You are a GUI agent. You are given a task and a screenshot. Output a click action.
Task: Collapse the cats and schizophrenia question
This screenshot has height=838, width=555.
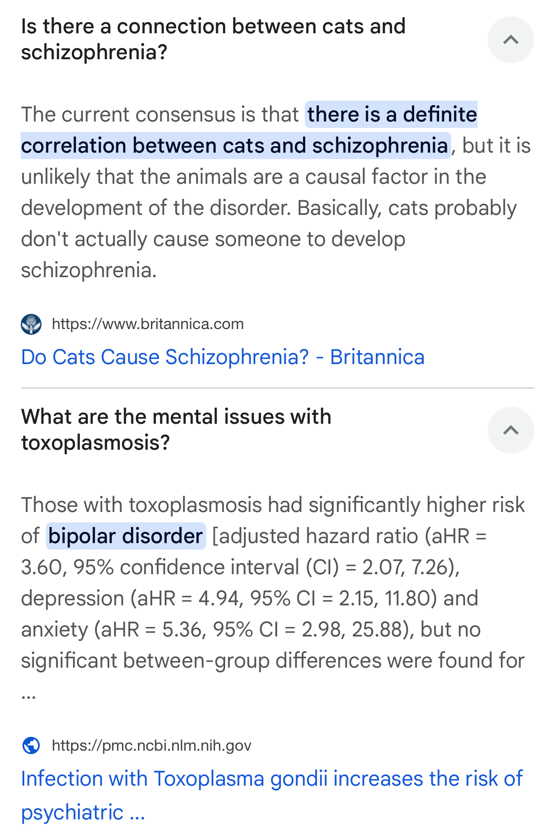click(x=510, y=40)
